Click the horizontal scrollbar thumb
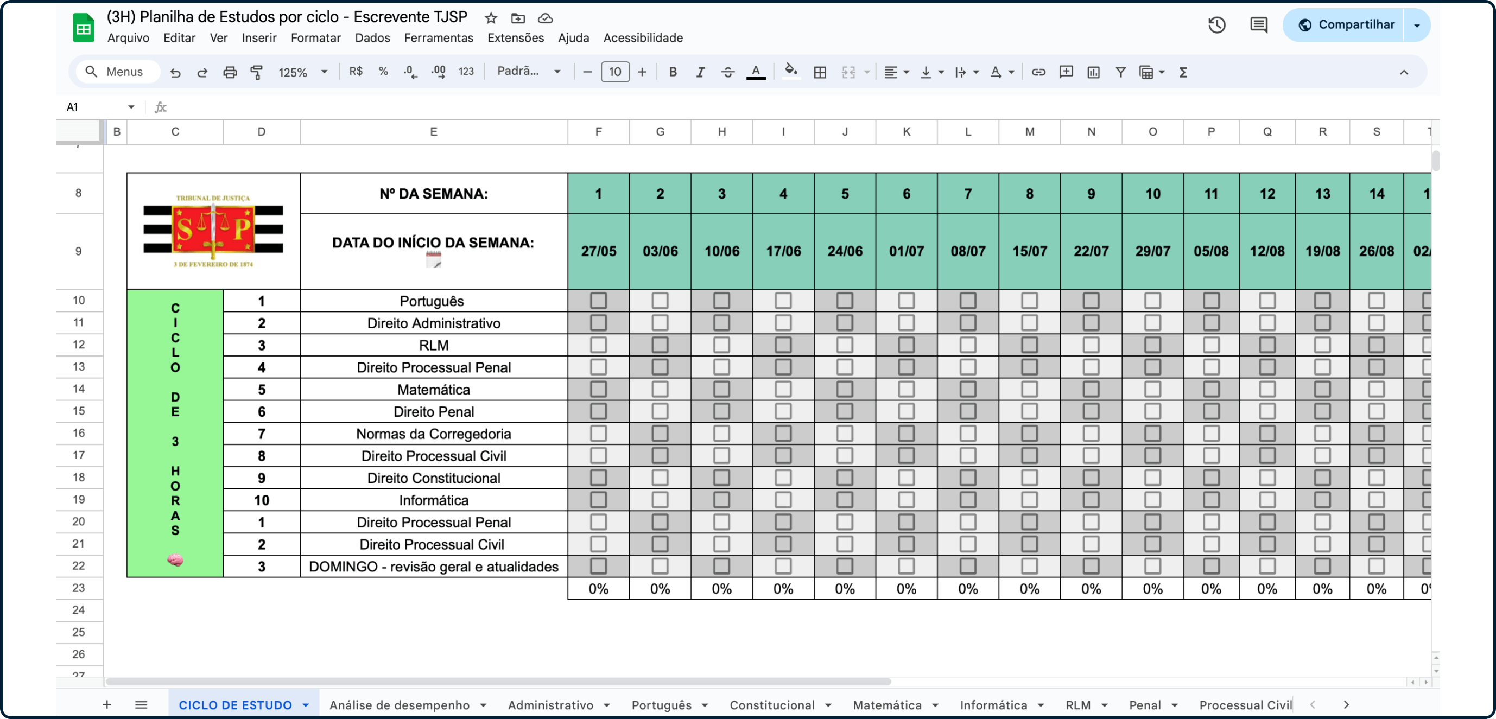Screen dimensions: 1496x719 tap(498, 681)
